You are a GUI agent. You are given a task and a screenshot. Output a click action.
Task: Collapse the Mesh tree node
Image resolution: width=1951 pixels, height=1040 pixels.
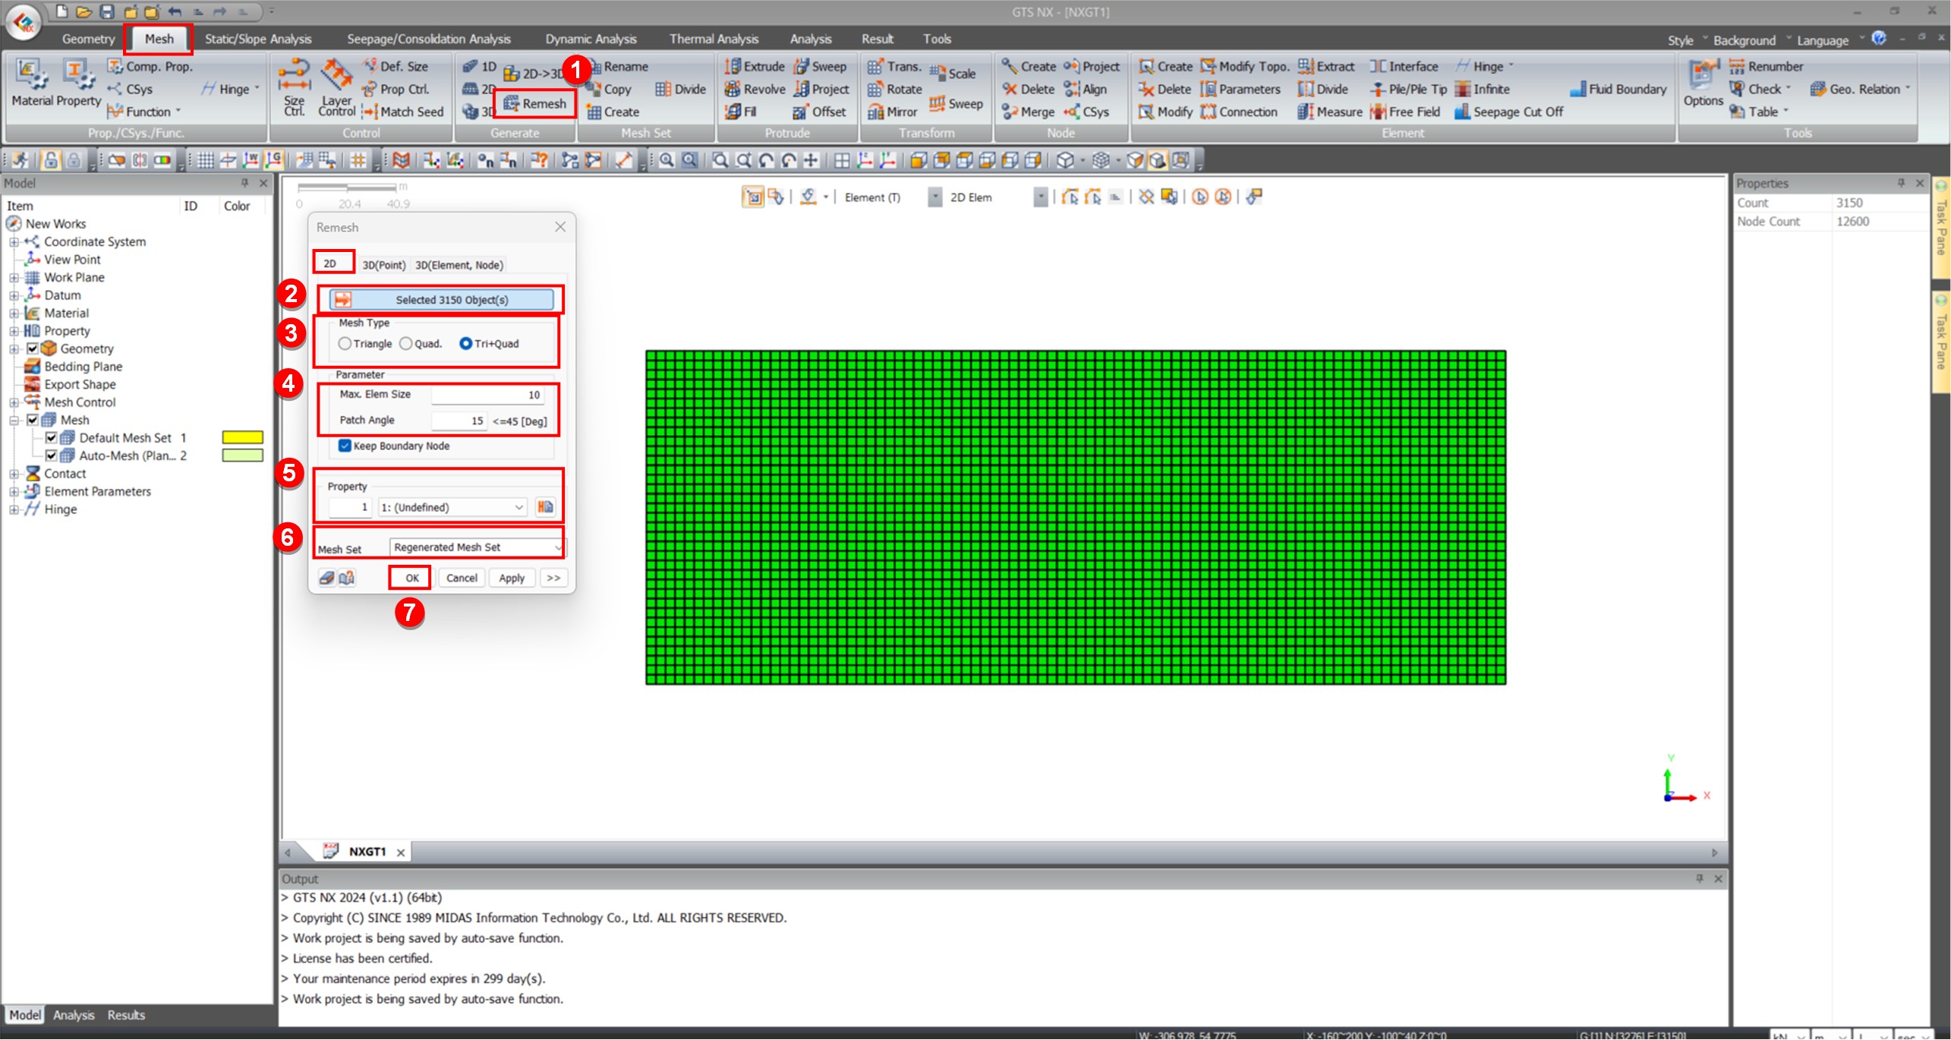click(14, 421)
